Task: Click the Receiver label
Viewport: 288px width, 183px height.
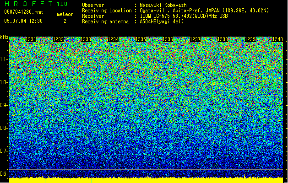Action: click(x=93, y=16)
